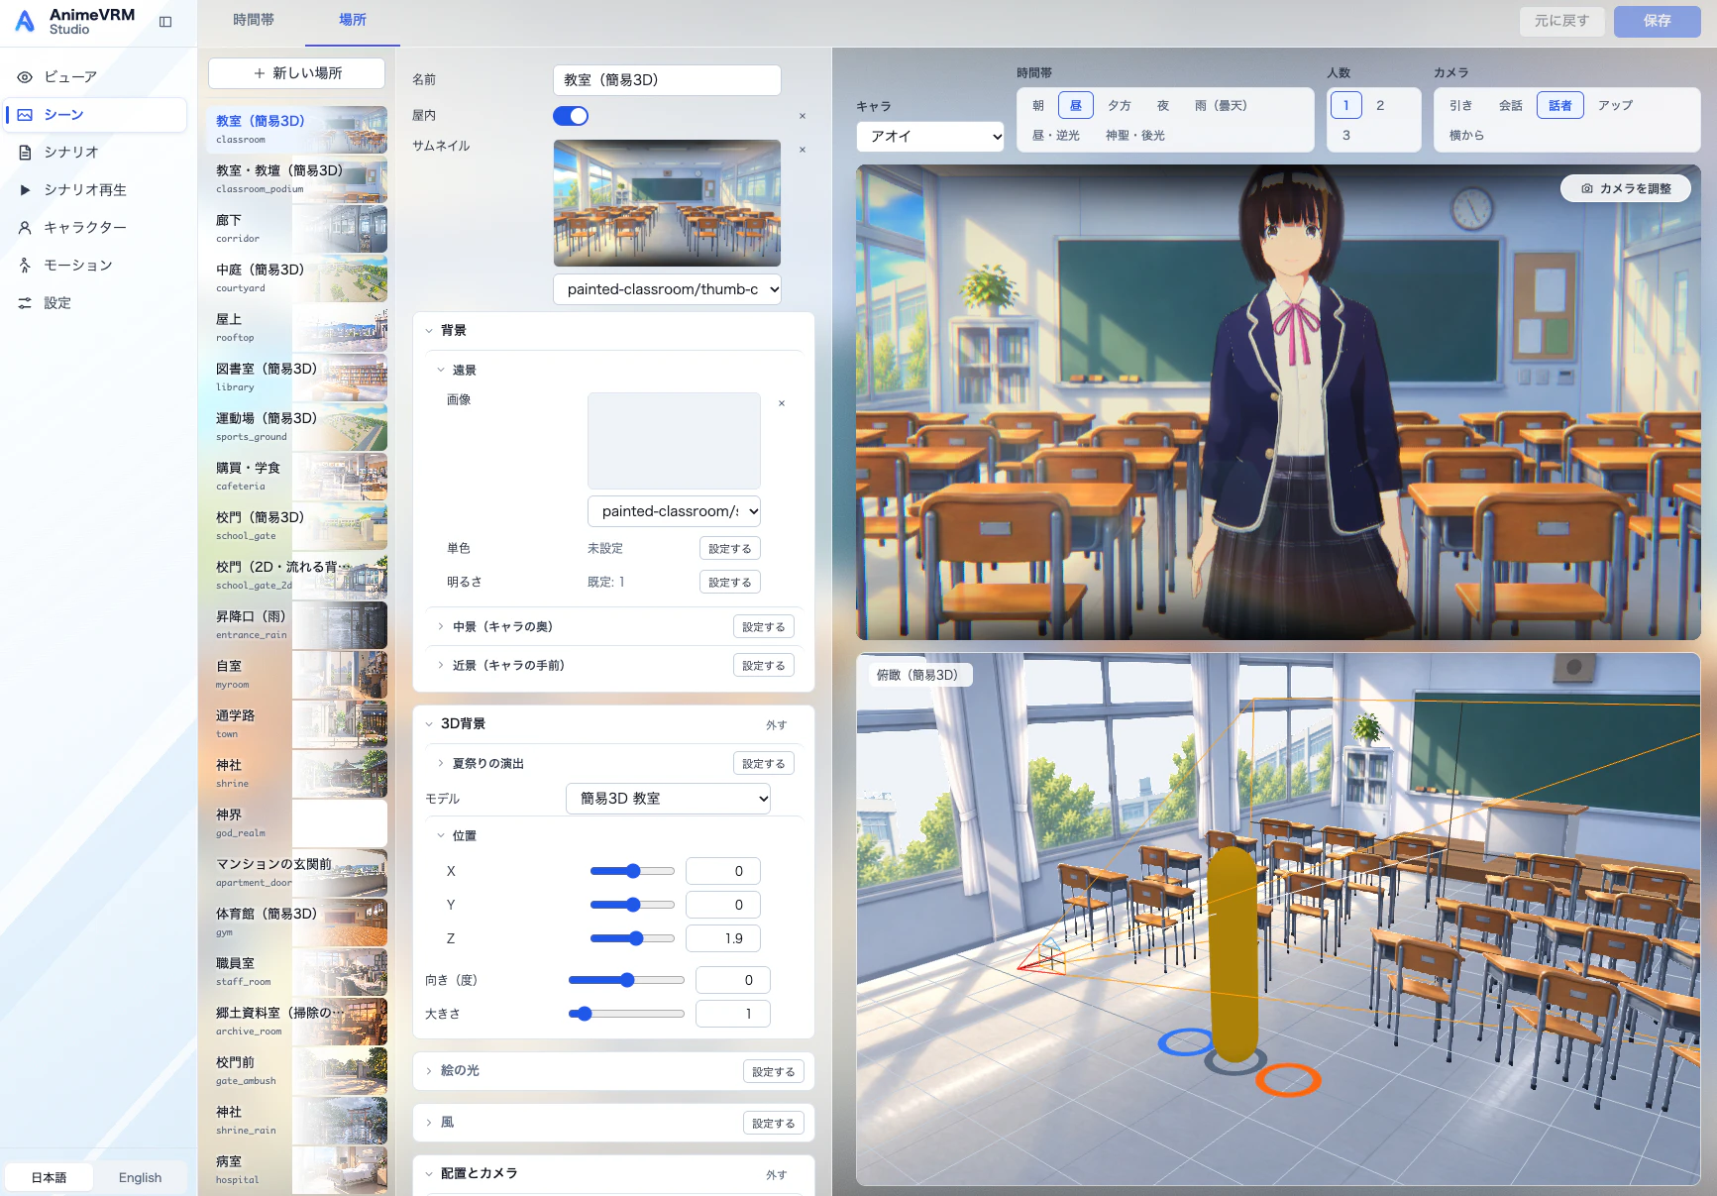Switch to the 場所 tab
The width and height of the screenshot is (1717, 1196).
[353, 21]
